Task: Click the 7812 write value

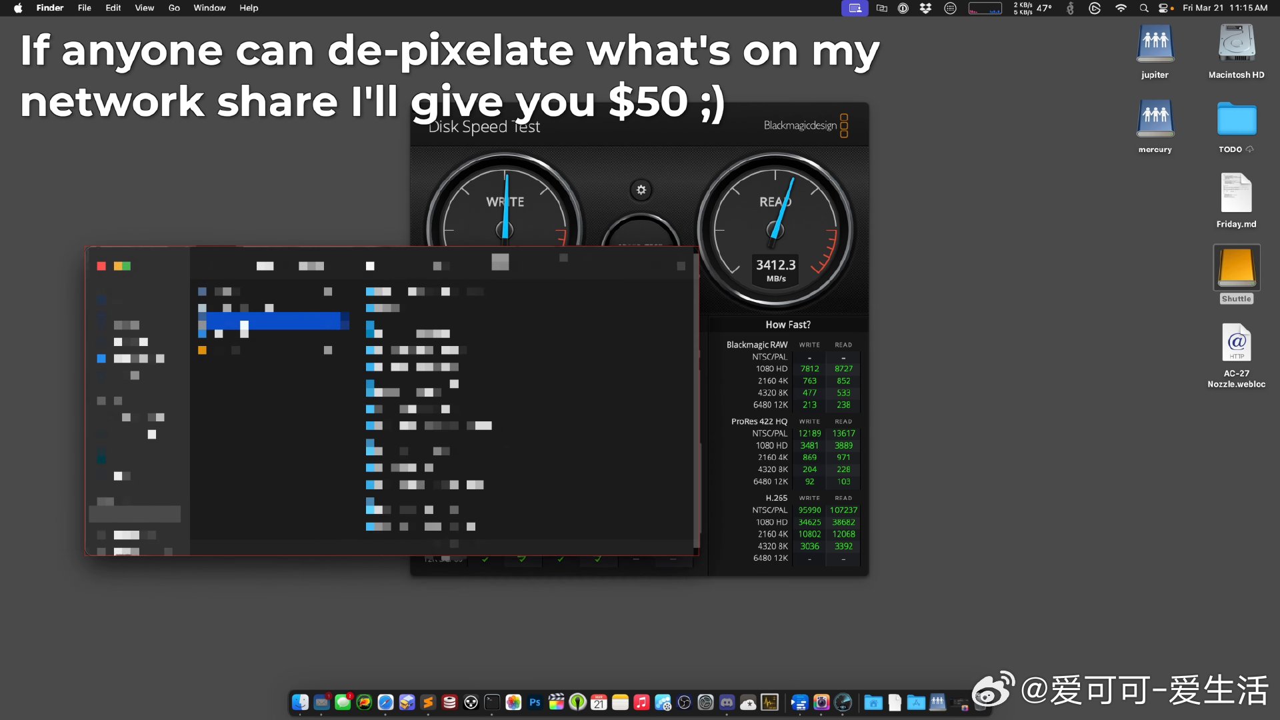Action: (x=809, y=369)
